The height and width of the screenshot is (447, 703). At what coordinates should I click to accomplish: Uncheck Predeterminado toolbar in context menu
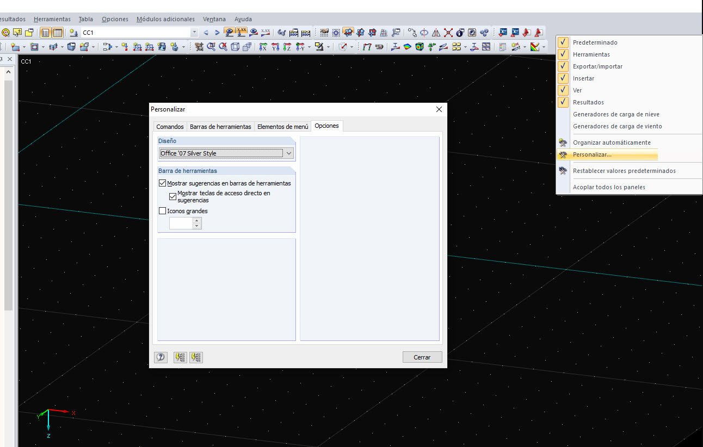564,42
